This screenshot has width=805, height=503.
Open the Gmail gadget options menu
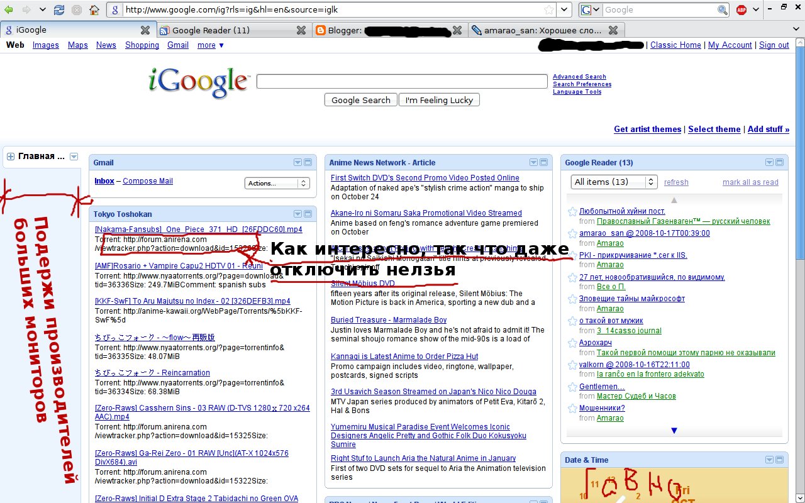(298, 162)
